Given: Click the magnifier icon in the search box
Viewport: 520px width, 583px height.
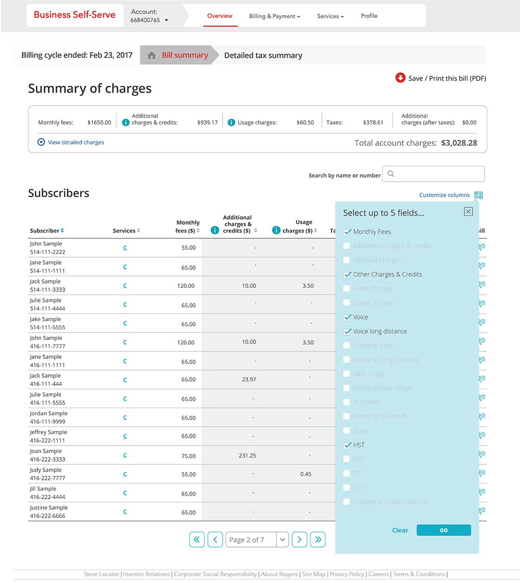Looking at the screenshot, I should click(391, 173).
